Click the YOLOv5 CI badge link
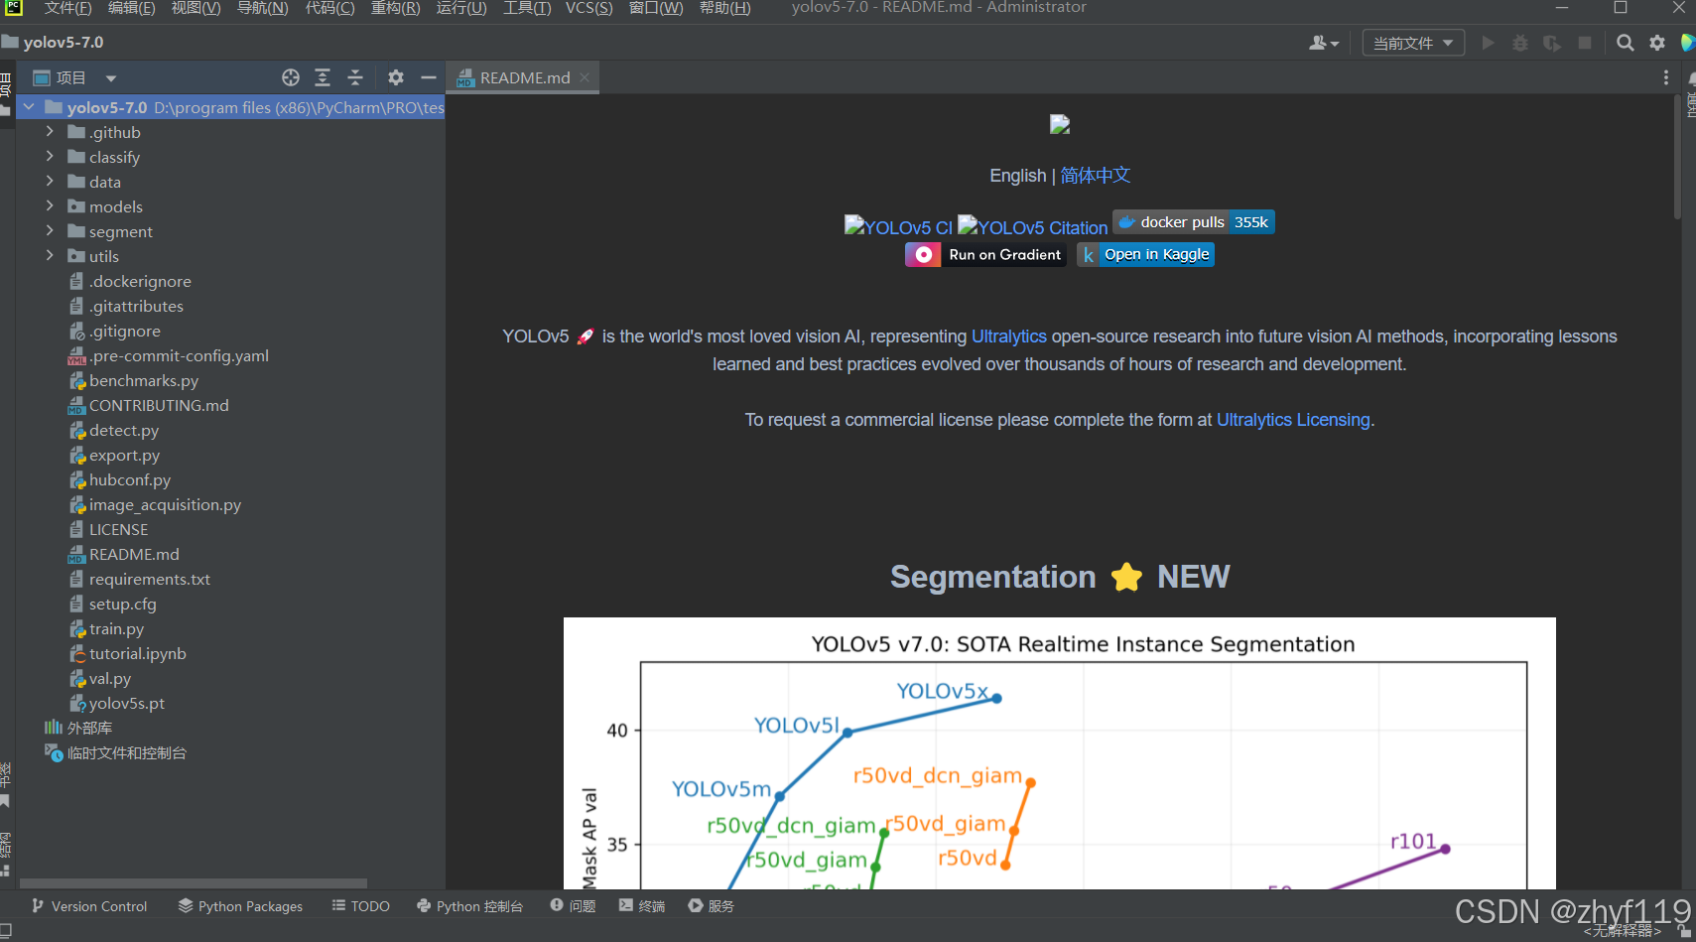Screen dimensions: 1696x942 pos(898,227)
